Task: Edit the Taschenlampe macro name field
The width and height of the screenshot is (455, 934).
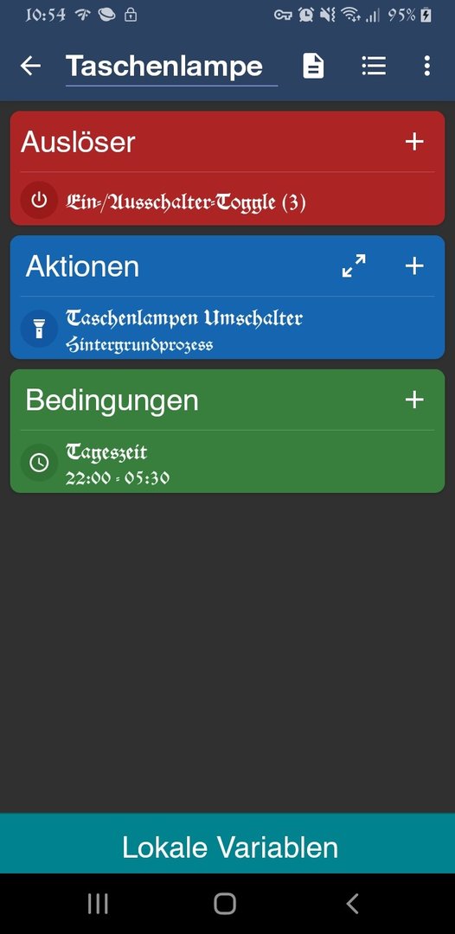Action: (x=171, y=66)
